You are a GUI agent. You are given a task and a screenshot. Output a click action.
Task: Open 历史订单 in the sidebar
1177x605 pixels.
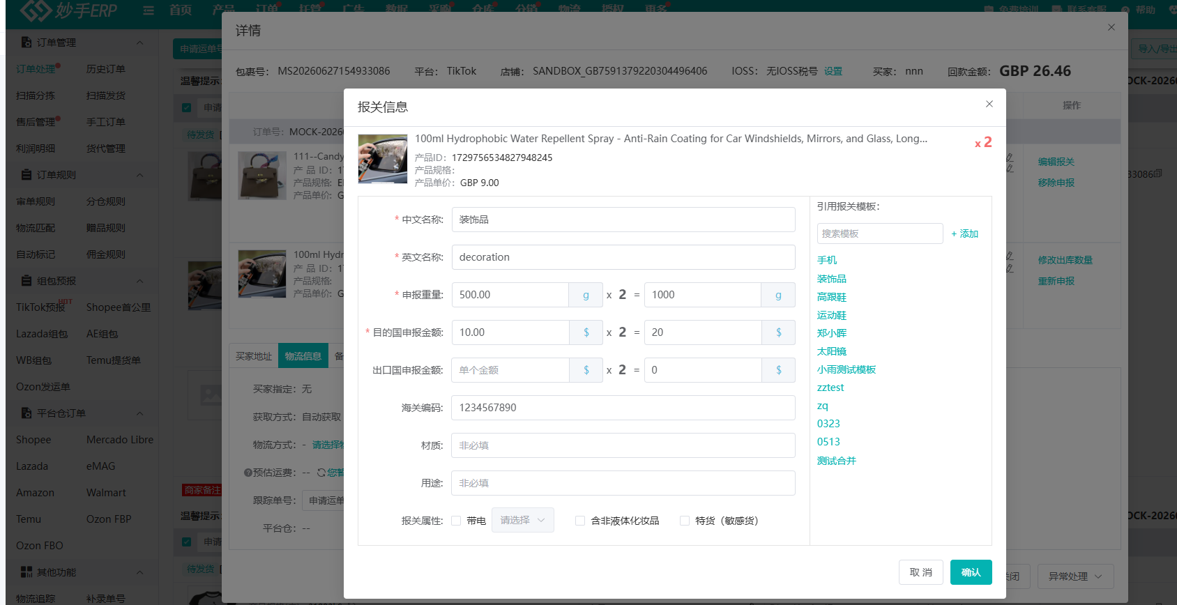click(106, 69)
